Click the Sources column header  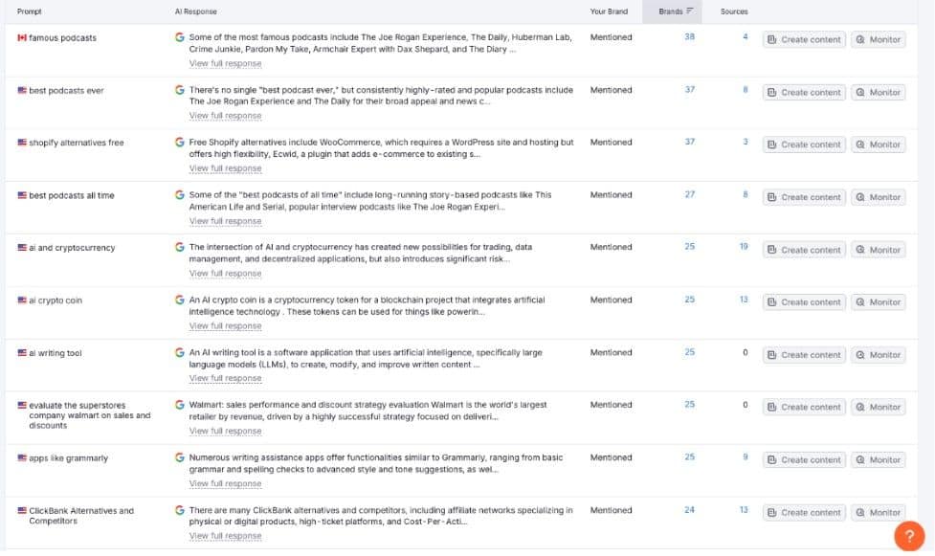(733, 11)
